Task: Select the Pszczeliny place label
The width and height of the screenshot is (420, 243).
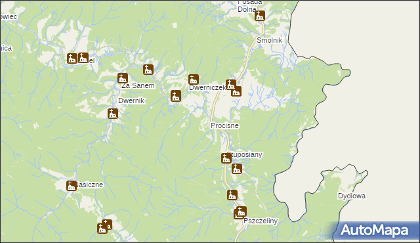Action: point(261,221)
